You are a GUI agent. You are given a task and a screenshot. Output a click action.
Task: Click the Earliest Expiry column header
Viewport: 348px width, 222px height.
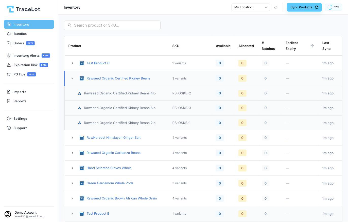(x=291, y=46)
